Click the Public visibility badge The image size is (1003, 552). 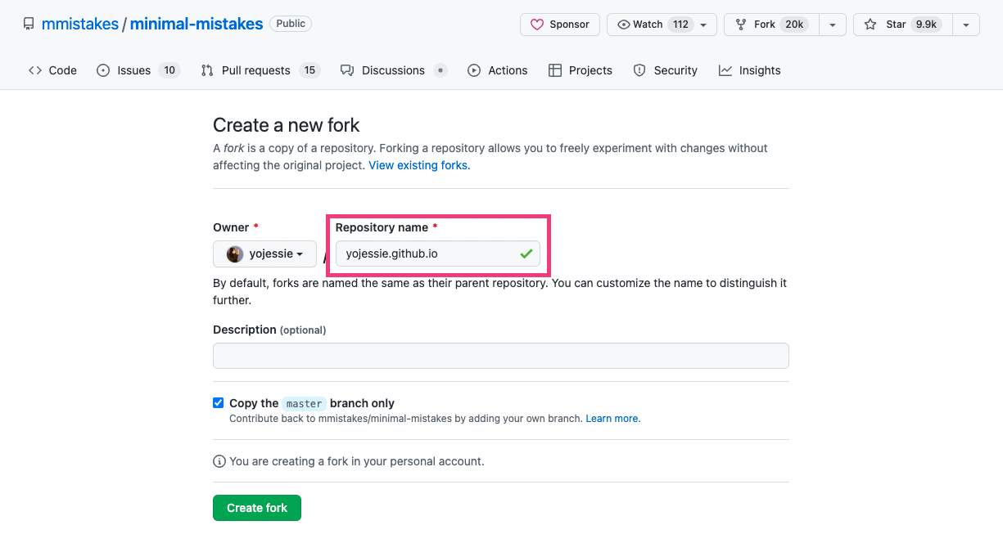click(291, 24)
